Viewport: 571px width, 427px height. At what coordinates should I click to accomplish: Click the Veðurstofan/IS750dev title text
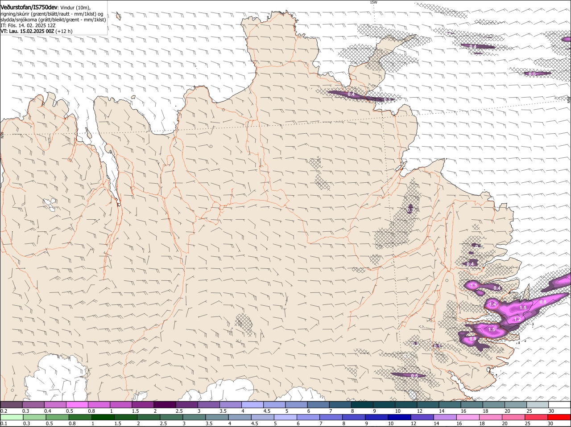click(x=29, y=8)
